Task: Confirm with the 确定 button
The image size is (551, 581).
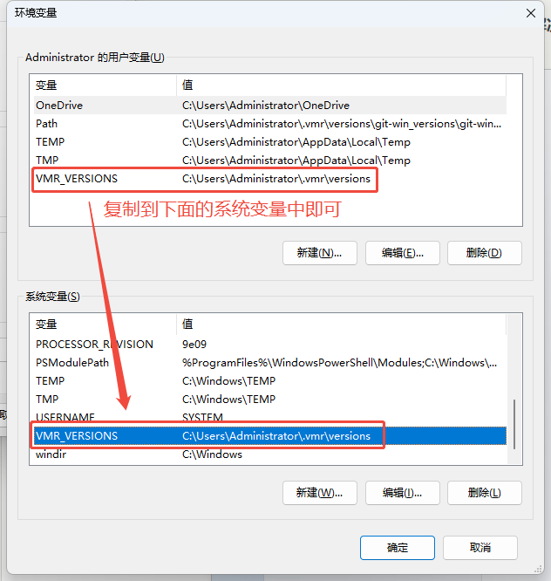Action: click(x=398, y=548)
